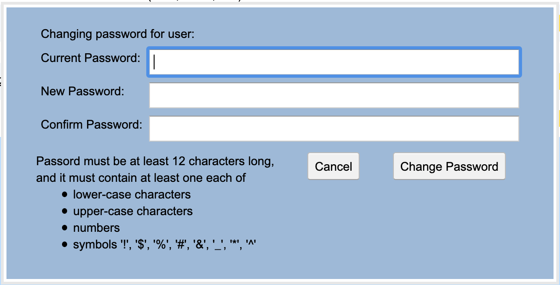This screenshot has width=560, height=285.
Task: Click the bullet point beside symbols
Action: [65, 245]
